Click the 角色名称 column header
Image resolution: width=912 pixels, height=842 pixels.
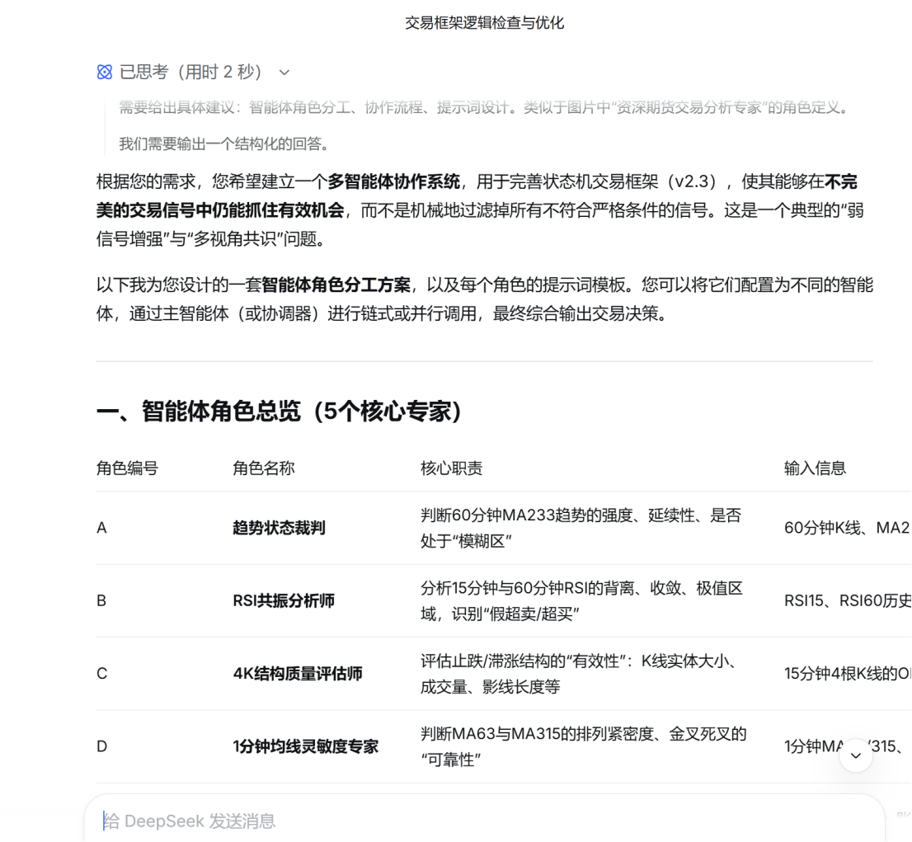coord(263,468)
